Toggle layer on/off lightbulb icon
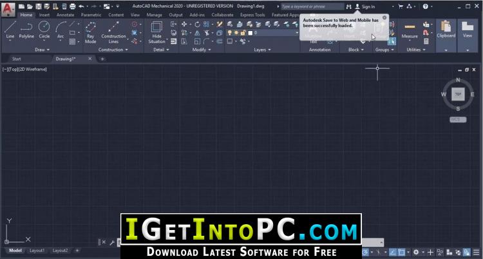The height and width of the screenshot is (259, 483). click(229, 33)
